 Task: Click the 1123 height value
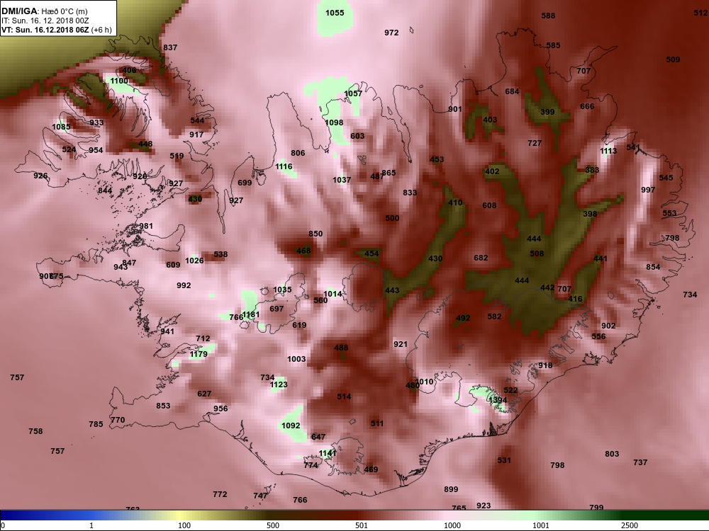coord(279,384)
